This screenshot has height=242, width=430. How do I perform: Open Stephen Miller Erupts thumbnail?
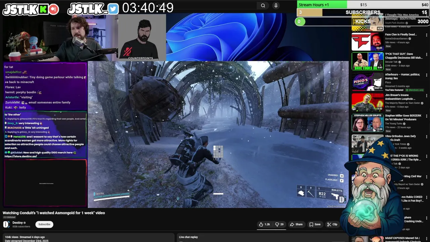click(368, 123)
